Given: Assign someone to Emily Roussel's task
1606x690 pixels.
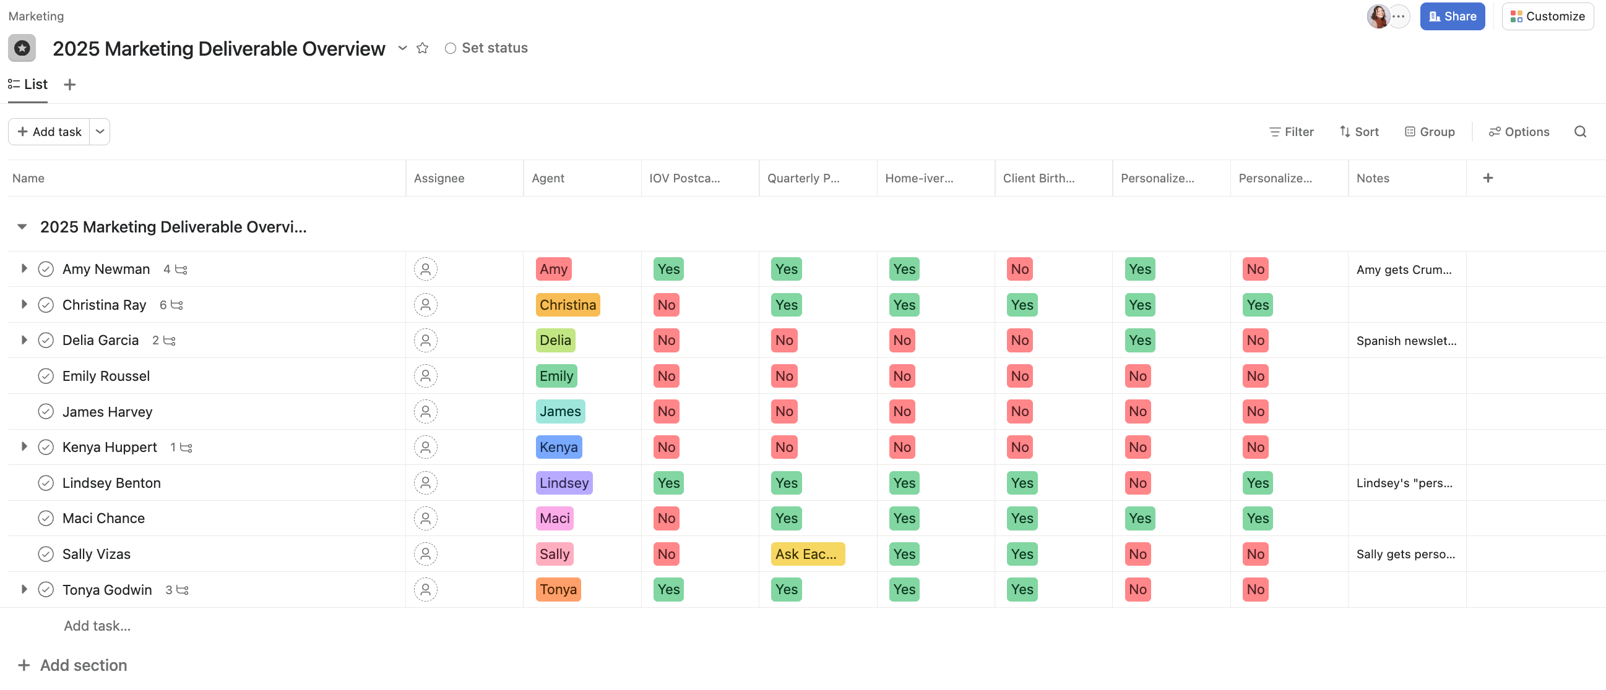Looking at the screenshot, I should [426, 375].
